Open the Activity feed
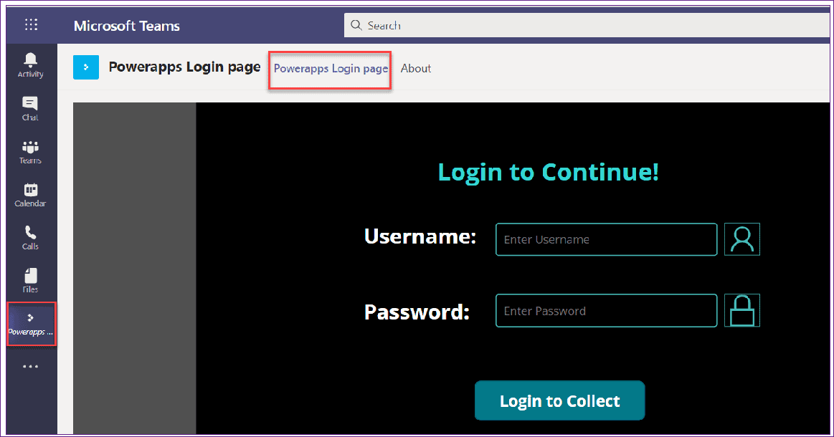The width and height of the screenshot is (834, 437). coord(29,64)
